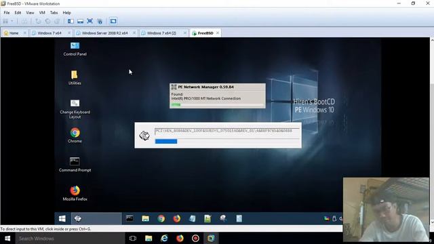
Task: Select the Command Prompt desktop icon
Action: (x=75, y=164)
